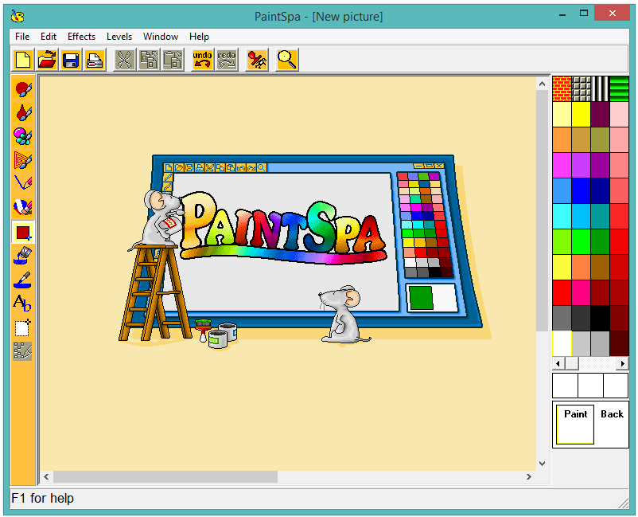Select the Ab text tool

point(23,304)
